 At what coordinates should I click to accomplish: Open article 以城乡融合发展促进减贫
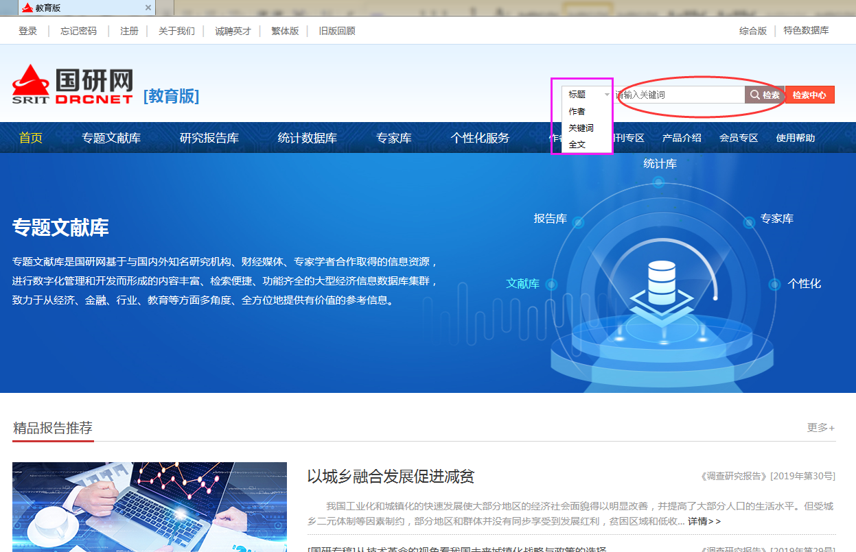pyautogui.click(x=391, y=477)
